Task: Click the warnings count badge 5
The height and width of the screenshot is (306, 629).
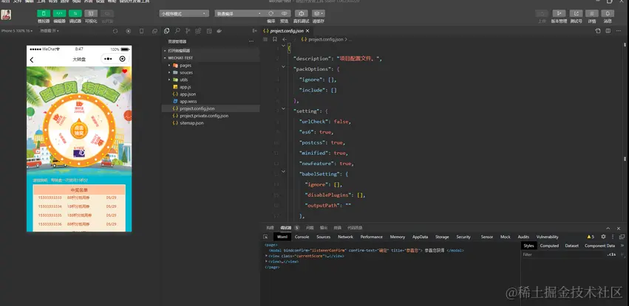Action: click(591, 237)
